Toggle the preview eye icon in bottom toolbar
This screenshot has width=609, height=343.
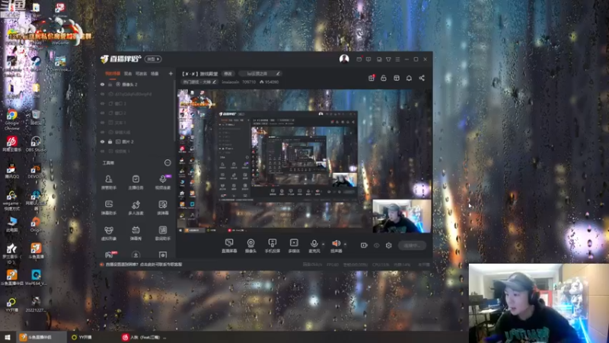tap(376, 245)
